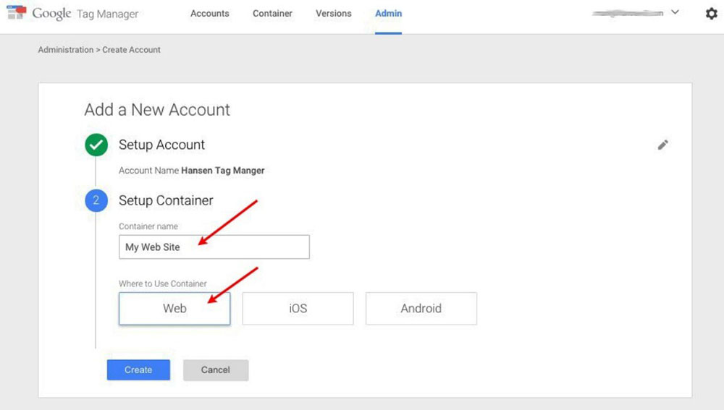
Task: Click the Cancel button
Action: pos(216,370)
